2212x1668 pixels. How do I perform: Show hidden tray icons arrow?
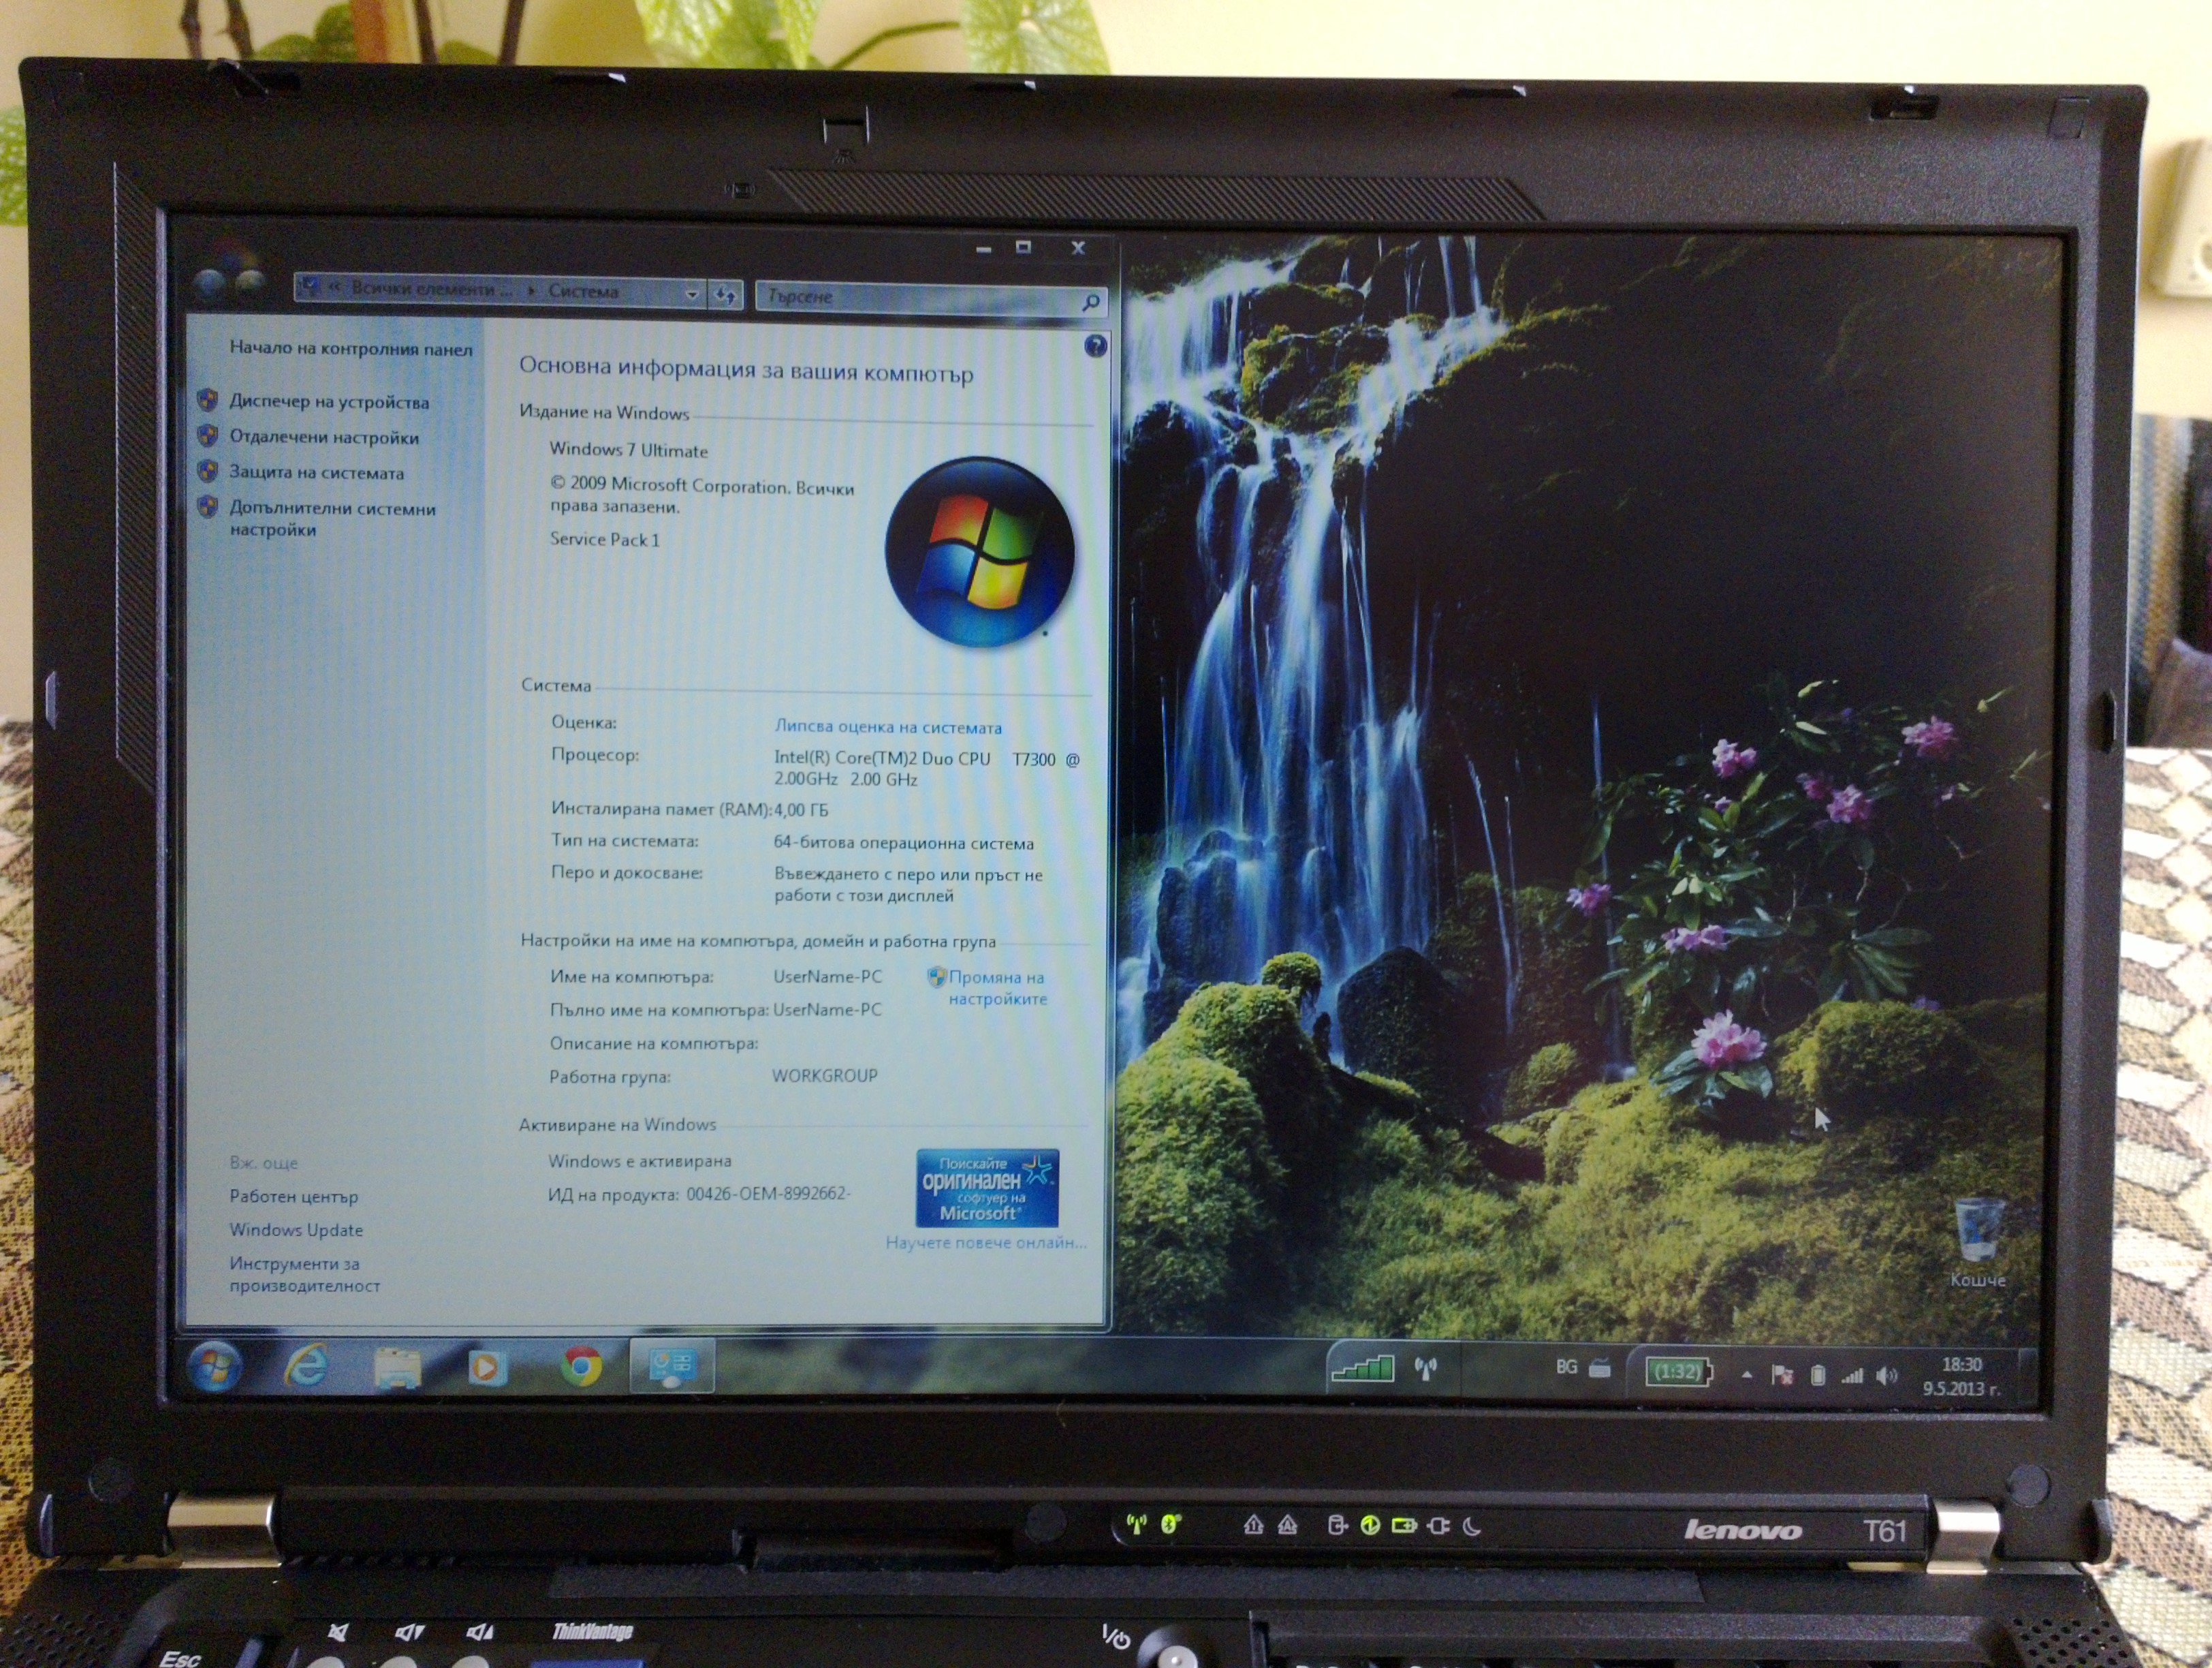tap(1747, 1376)
